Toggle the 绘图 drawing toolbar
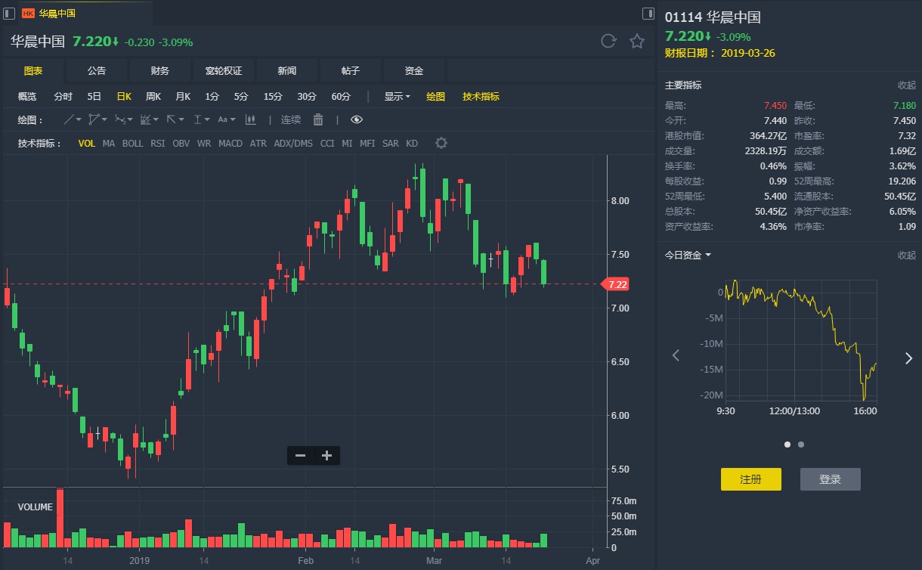The width and height of the screenshot is (922, 570). (x=435, y=97)
